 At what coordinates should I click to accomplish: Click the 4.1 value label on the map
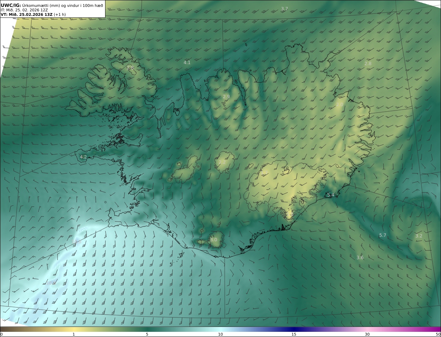coord(187,62)
